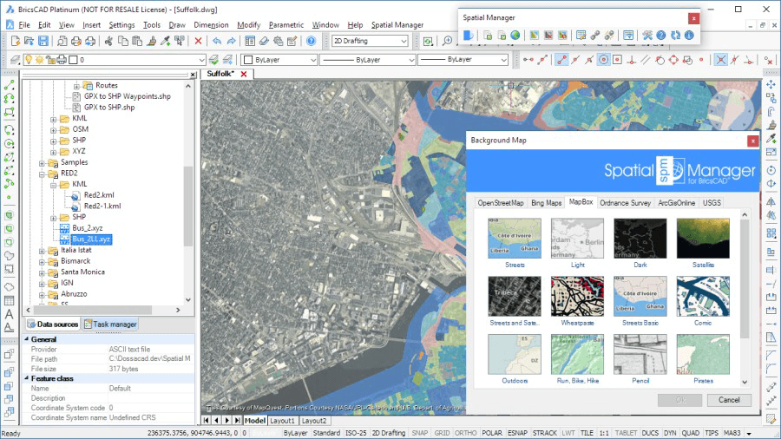
Task: Toggle SNAP in status bar
Action: [420, 433]
